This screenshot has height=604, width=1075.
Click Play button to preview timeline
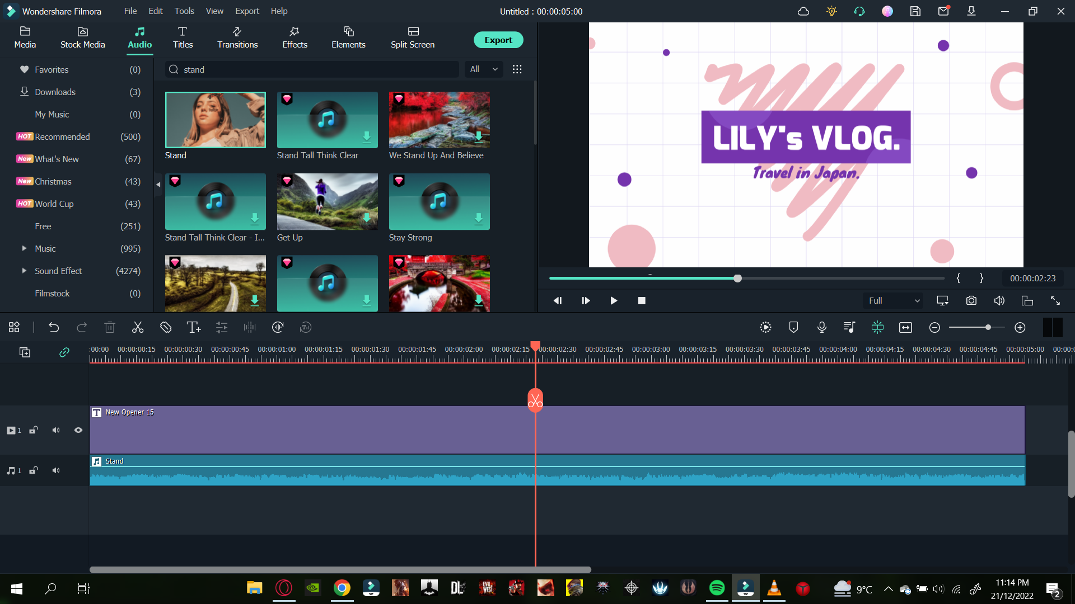(x=614, y=301)
